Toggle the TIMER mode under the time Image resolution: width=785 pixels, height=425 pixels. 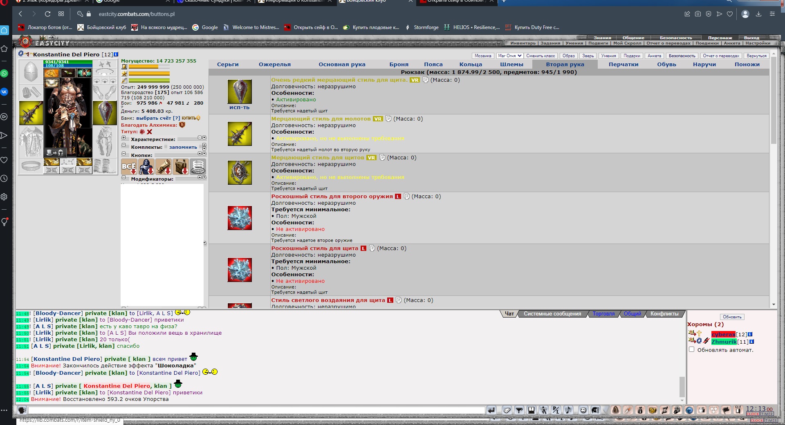tap(767, 414)
